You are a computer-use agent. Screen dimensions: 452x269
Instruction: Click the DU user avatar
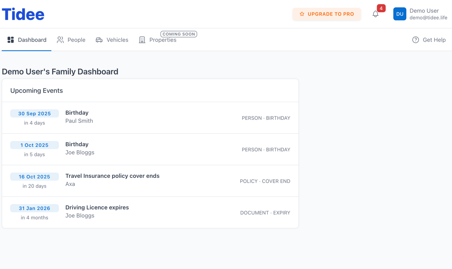click(x=400, y=14)
